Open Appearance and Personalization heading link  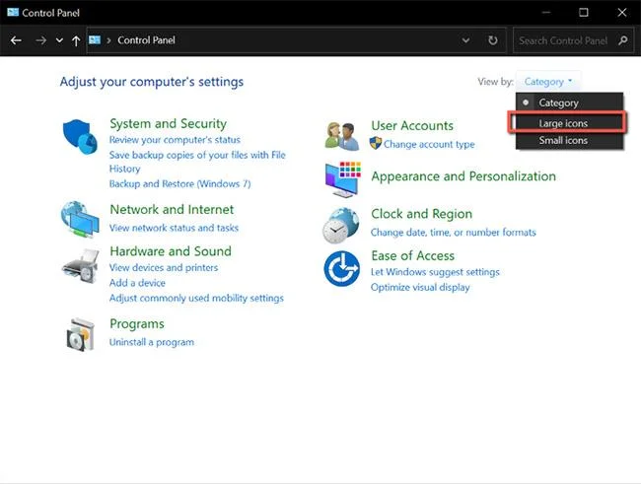463,176
